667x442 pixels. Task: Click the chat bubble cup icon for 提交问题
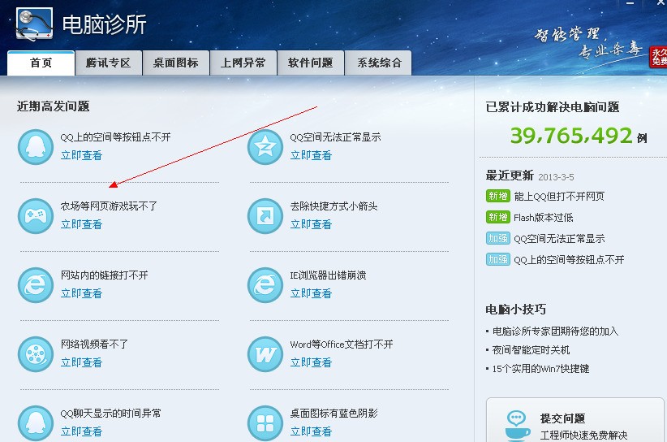pos(517,426)
